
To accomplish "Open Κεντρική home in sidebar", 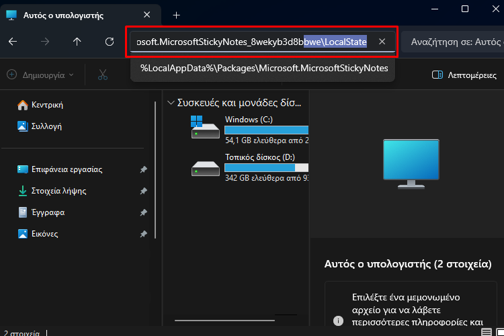I will (x=40, y=105).
